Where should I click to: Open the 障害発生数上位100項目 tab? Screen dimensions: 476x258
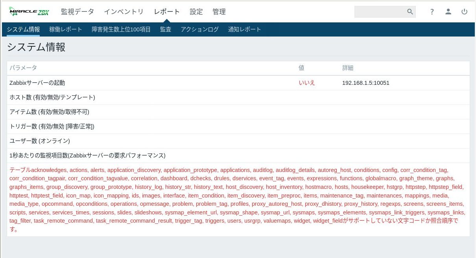tap(121, 29)
